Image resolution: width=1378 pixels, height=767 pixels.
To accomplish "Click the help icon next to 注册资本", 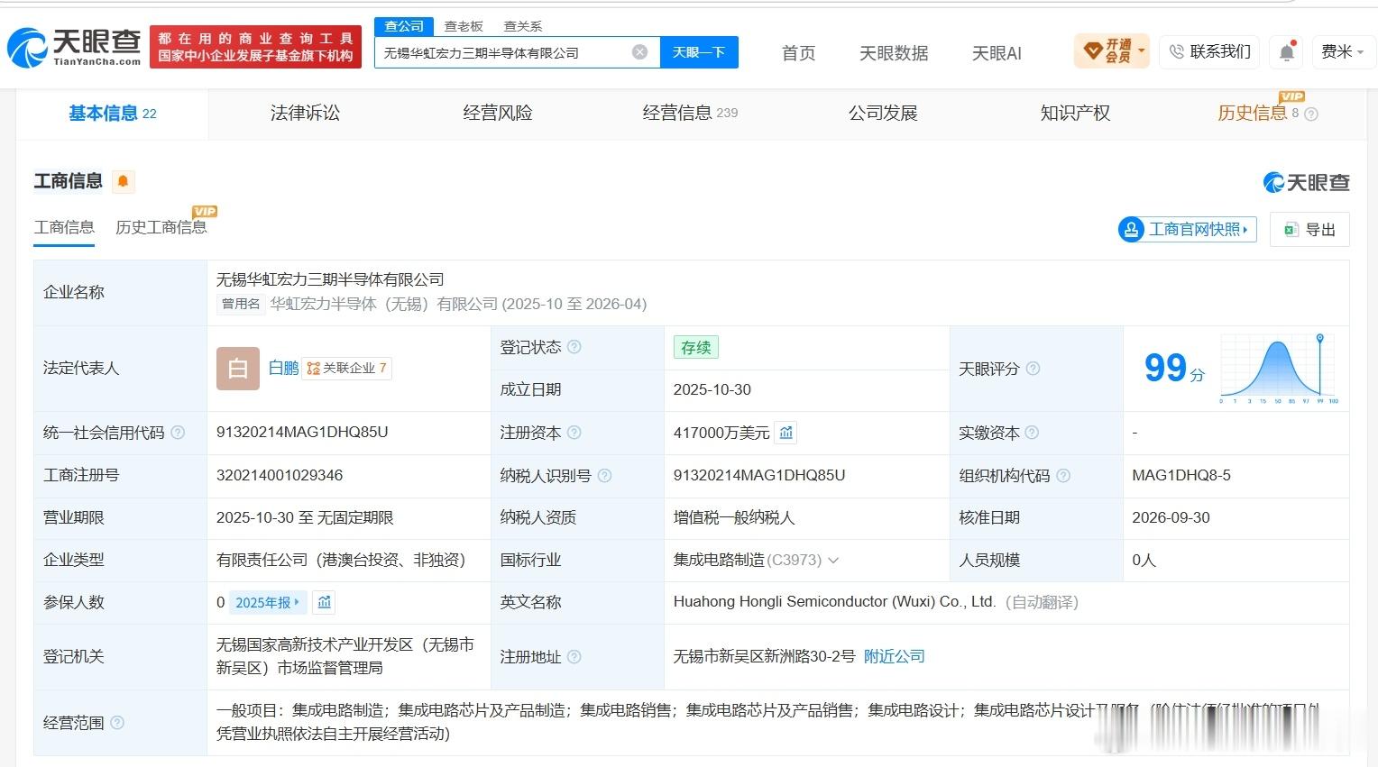I will [574, 433].
